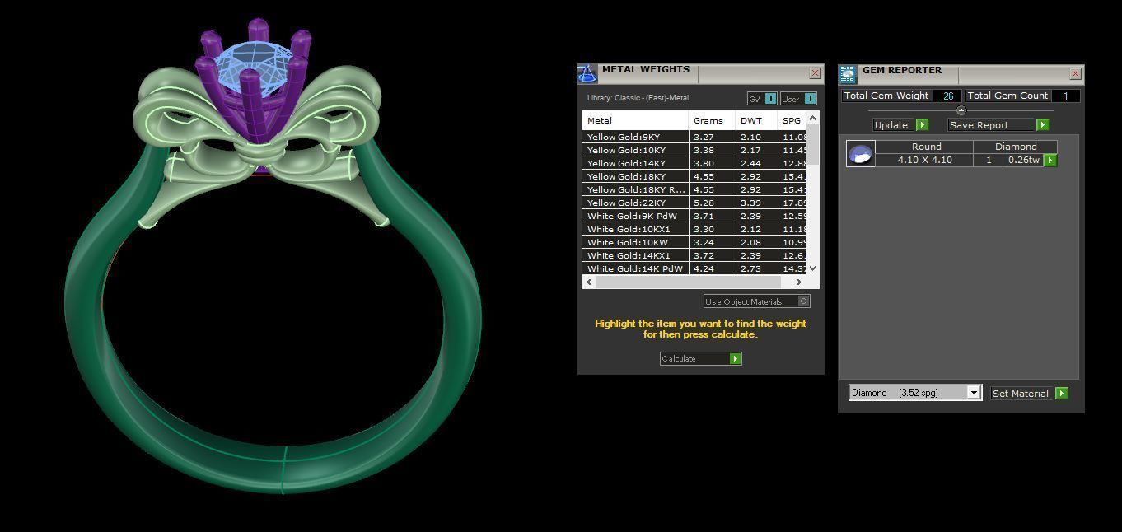The image size is (1122, 532).
Task: Click the Metal Weights scale icon
Action: coord(587,73)
